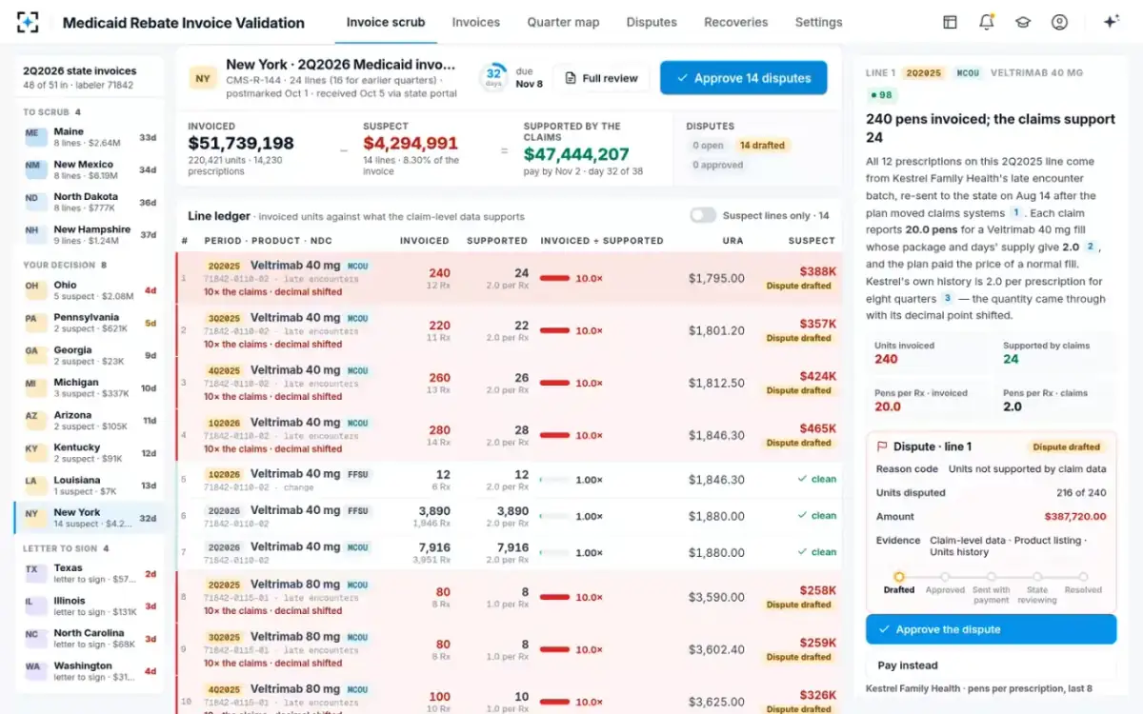
Task: Open the notifications bell
Action: (x=986, y=22)
